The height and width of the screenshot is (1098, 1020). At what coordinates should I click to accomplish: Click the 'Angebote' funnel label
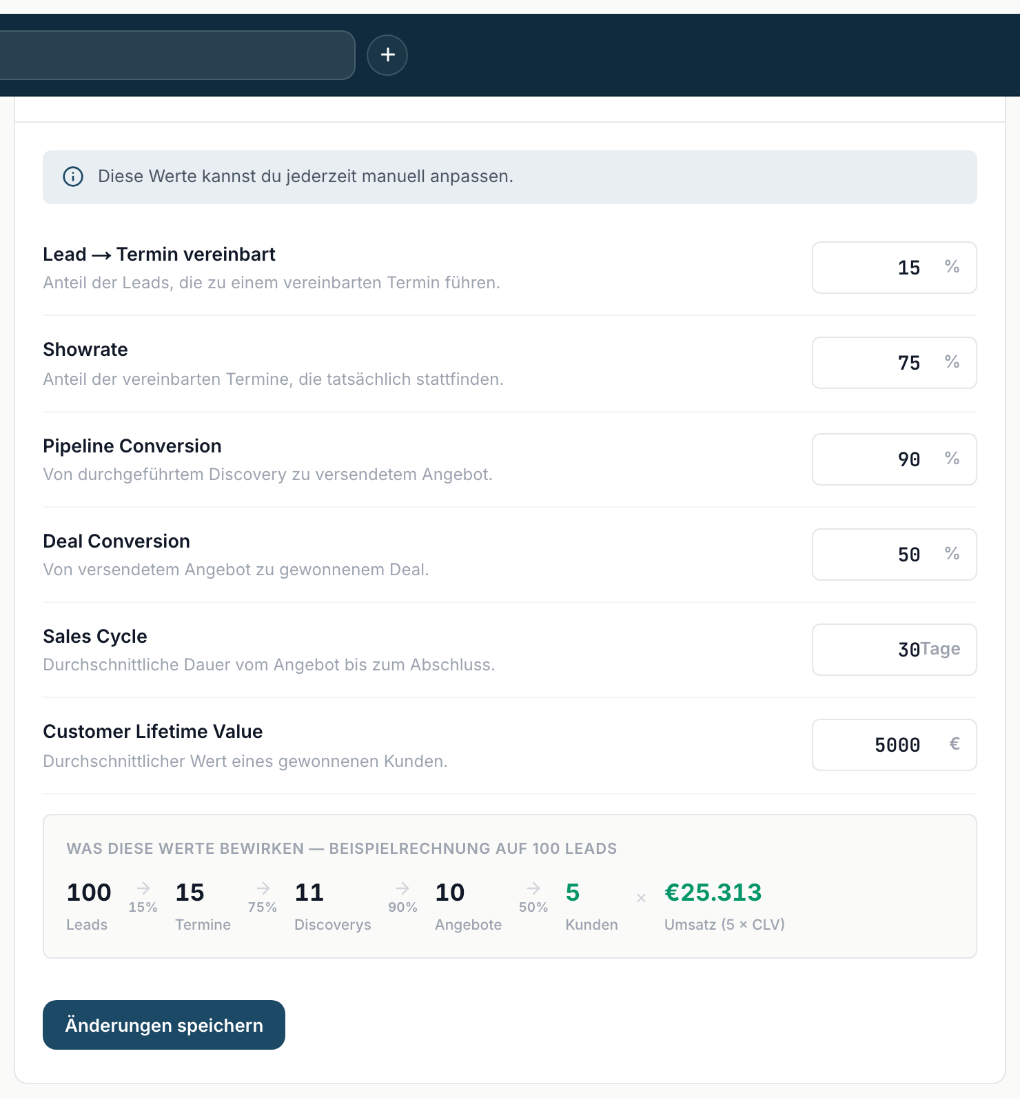pos(469,925)
